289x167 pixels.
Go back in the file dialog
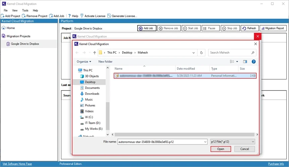tap(77, 53)
